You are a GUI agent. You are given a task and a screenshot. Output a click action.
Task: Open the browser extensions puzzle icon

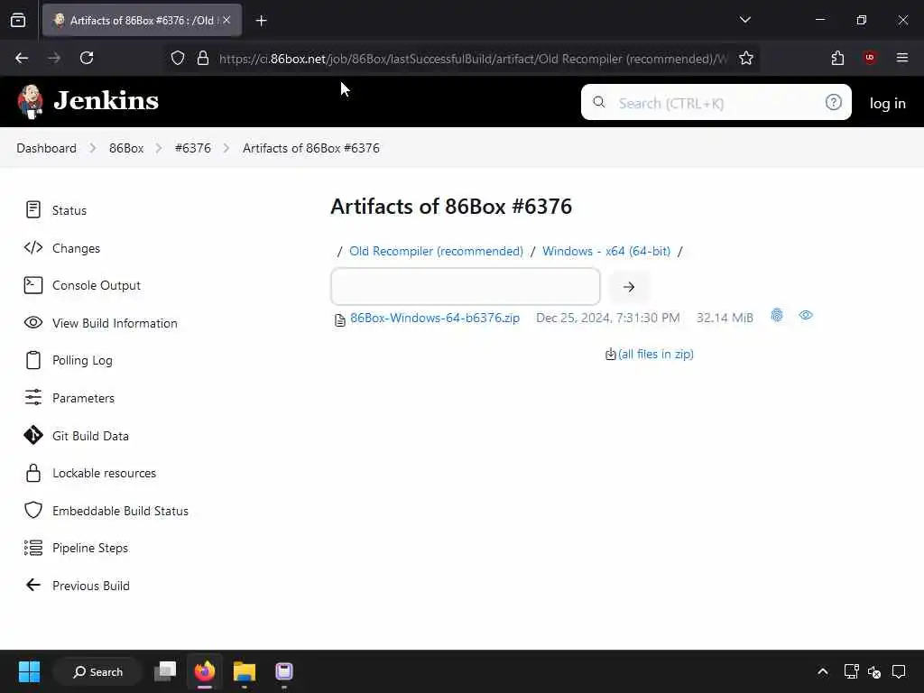pos(837,58)
